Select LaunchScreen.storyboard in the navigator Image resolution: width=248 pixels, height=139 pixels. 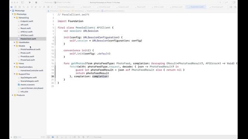click(32, 88)
